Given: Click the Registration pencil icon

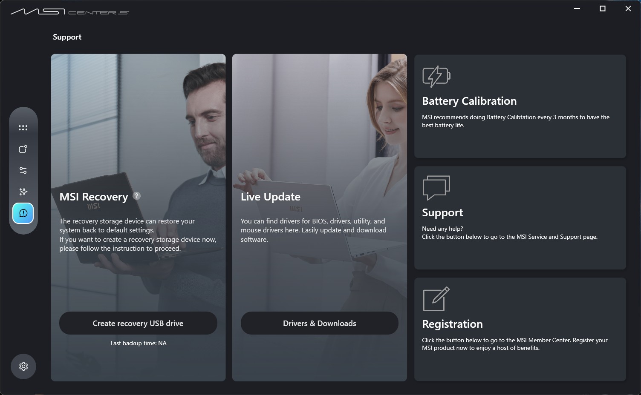Looking at the screenshot, I should [436, 299].
